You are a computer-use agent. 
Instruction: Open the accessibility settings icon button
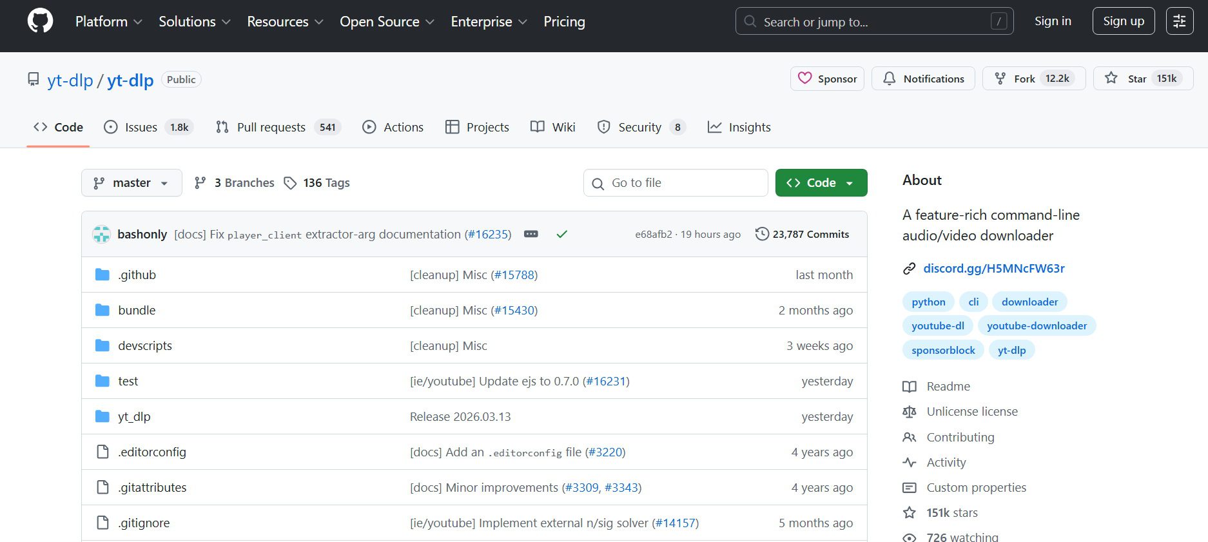point(1179,21)
